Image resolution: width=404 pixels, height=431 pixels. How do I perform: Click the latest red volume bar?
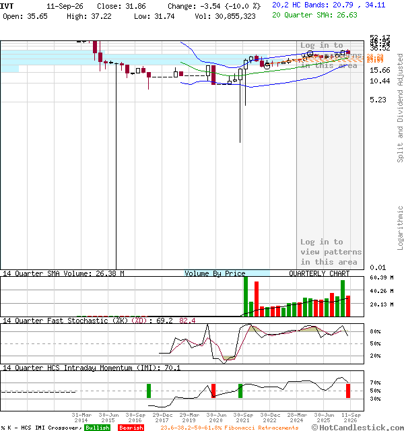tap(348, 306)
